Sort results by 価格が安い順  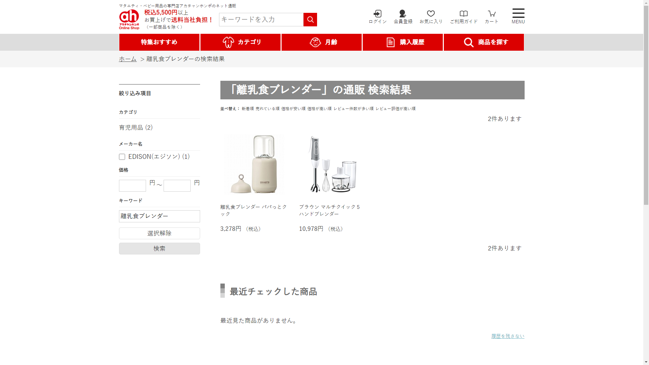coord(293,109)
